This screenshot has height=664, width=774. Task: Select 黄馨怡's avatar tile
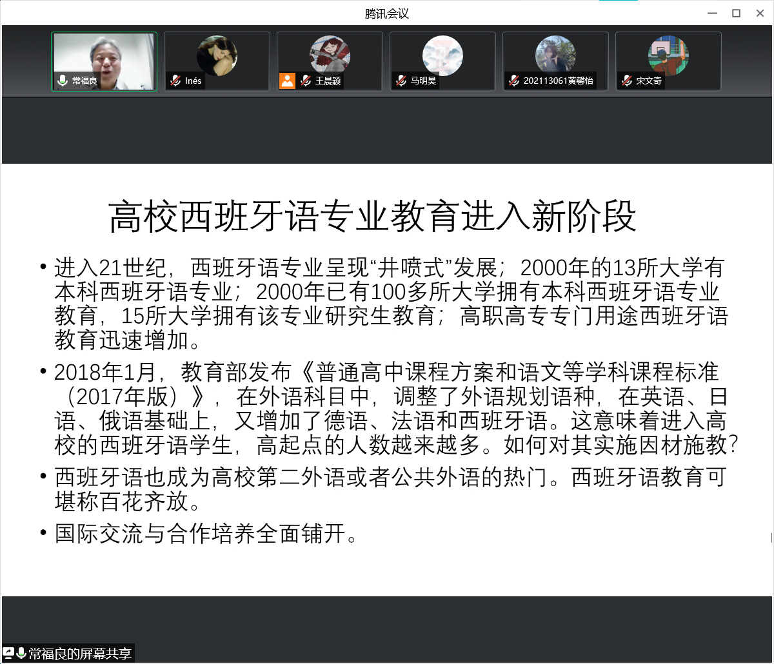(555, 55)
